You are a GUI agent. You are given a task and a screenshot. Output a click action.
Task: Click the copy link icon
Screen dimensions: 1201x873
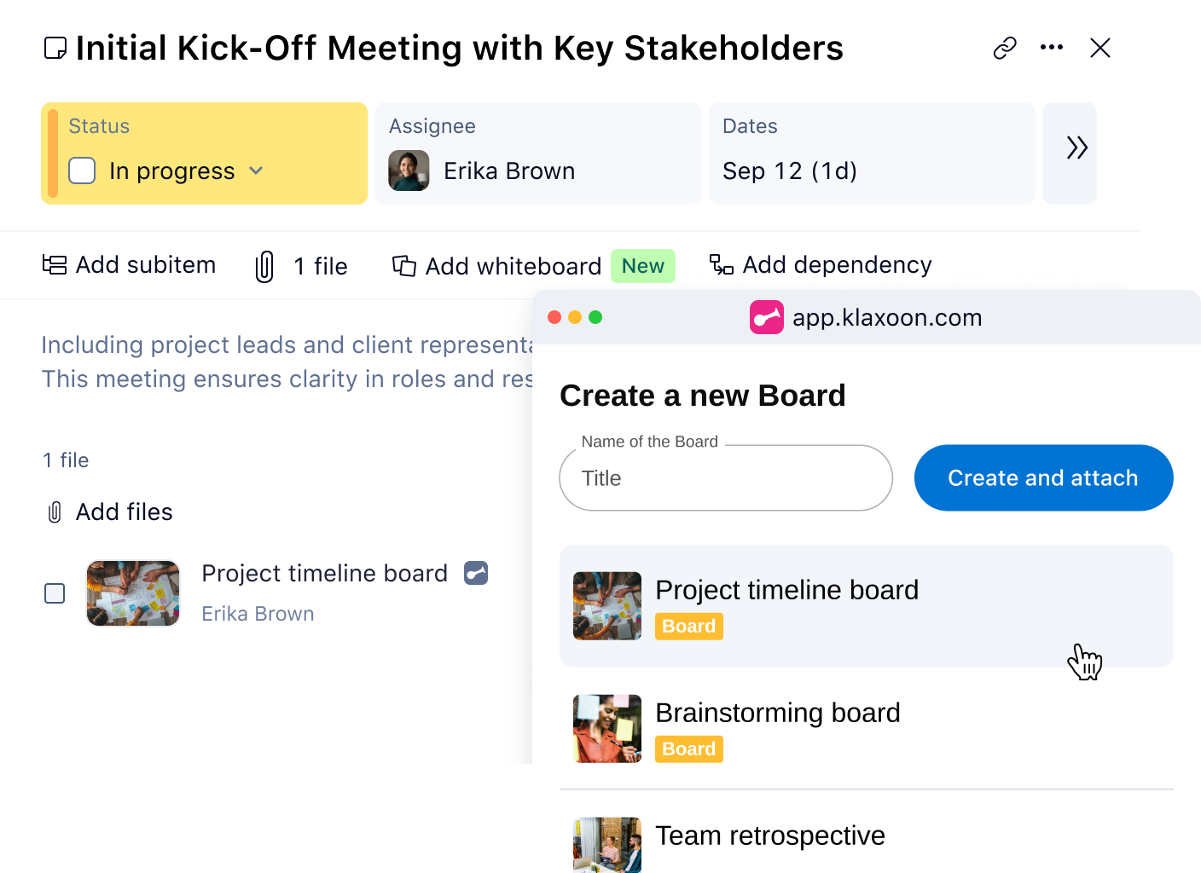point(1004,48)
